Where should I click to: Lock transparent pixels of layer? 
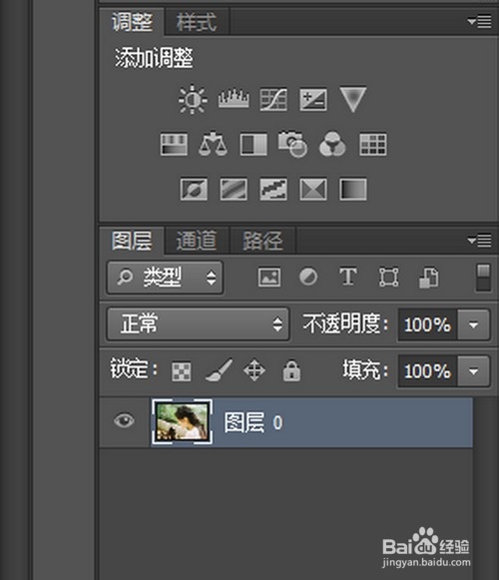[182, 371]
